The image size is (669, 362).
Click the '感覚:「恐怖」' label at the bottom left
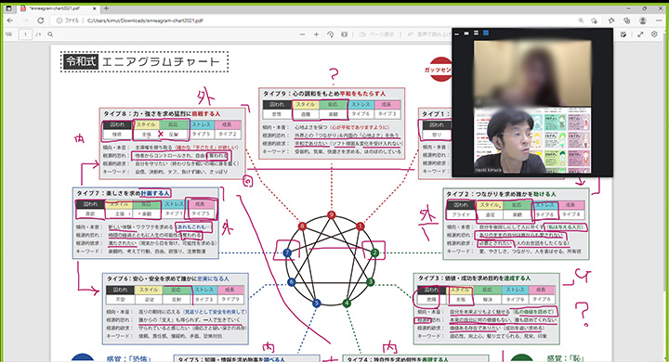(129, 359)
